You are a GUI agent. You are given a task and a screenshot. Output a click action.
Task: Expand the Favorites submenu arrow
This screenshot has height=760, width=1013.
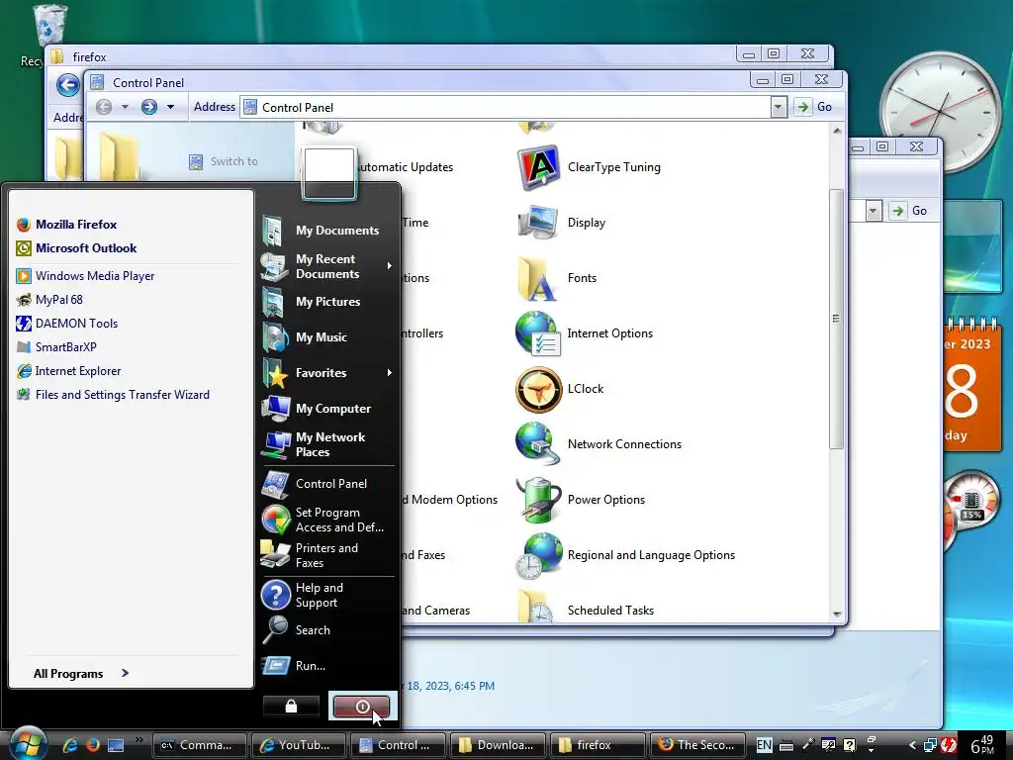[390, 373]
